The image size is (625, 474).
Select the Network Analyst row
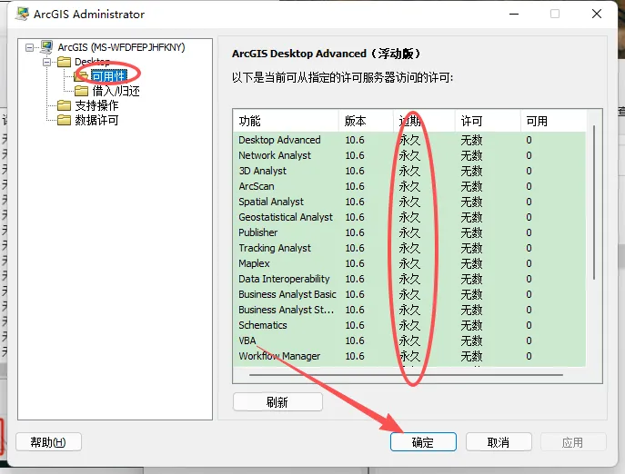pyautogui.click(x=409, y=155)
